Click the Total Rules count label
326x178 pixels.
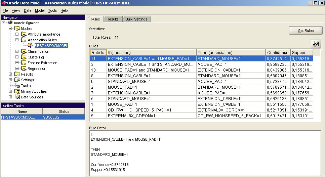[106, 37]
